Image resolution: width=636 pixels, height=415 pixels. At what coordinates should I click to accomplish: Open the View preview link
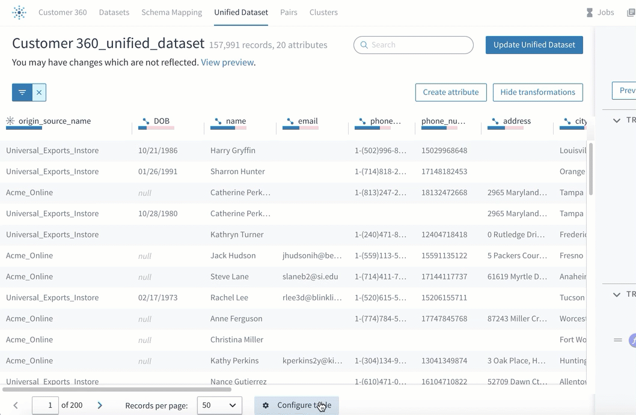(x=228, y=62)
